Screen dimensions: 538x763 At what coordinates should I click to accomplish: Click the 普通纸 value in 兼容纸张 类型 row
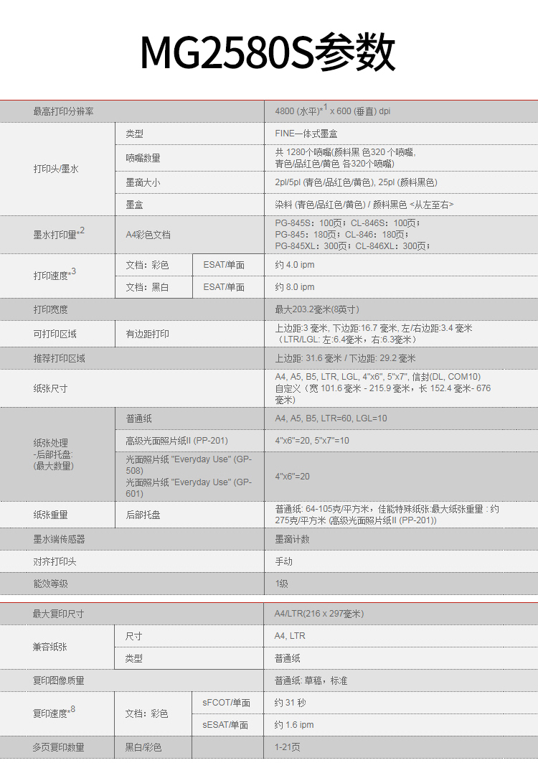click(287, 658)
